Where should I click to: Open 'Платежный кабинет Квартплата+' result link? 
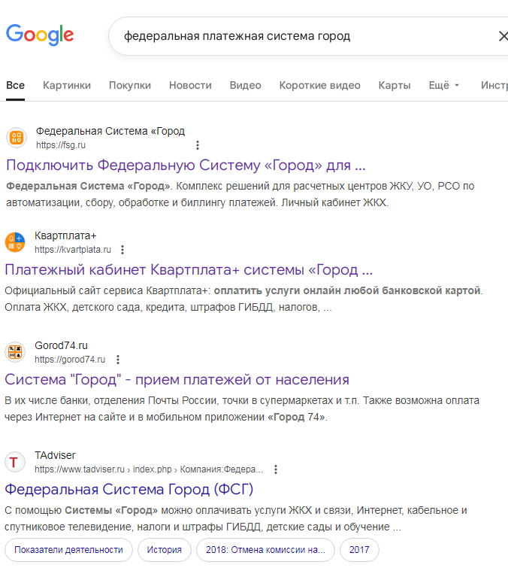[x=189, y=269]
